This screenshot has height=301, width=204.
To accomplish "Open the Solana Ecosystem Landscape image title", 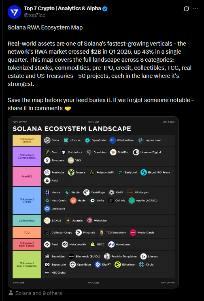I will (72, 129).
